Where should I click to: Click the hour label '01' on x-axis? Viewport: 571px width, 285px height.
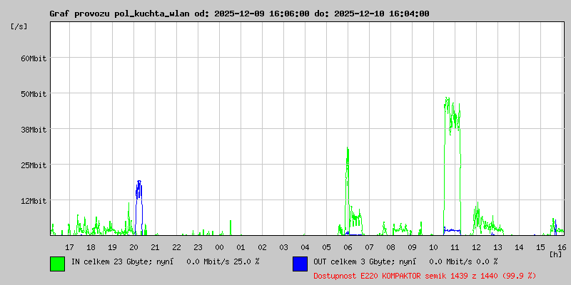241,247
